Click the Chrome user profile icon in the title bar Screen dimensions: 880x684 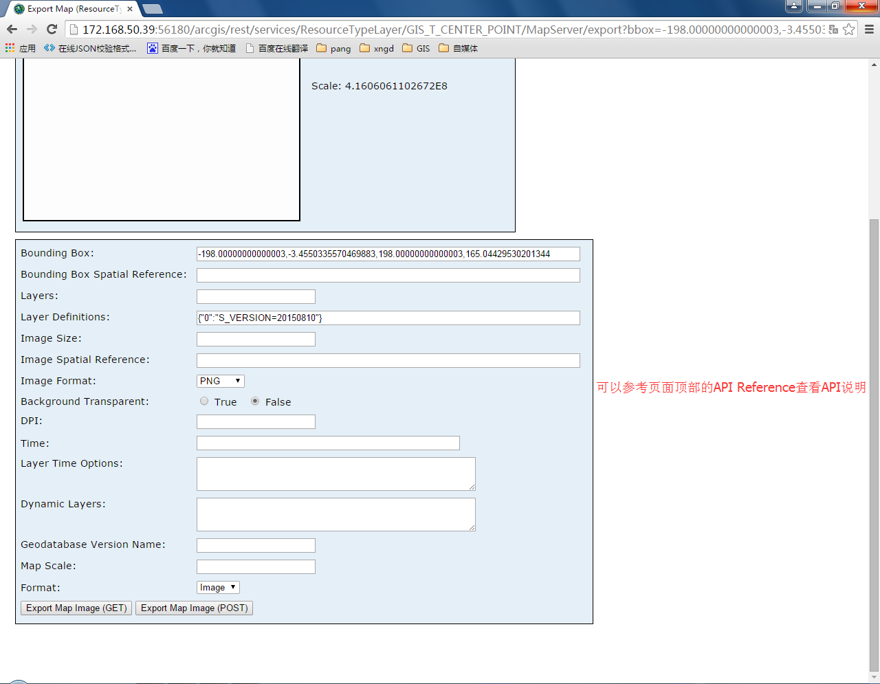click(794, 5)
